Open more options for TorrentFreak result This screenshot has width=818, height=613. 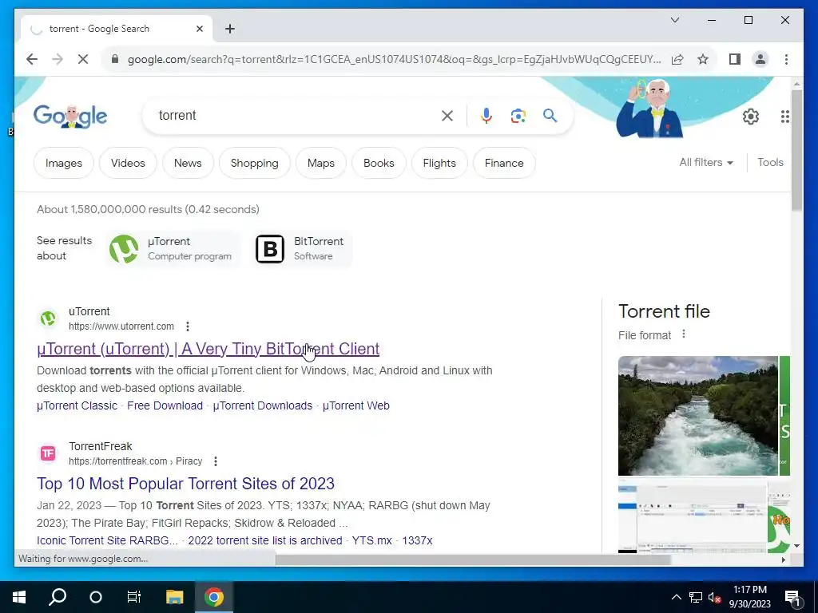tap(216, 461)
